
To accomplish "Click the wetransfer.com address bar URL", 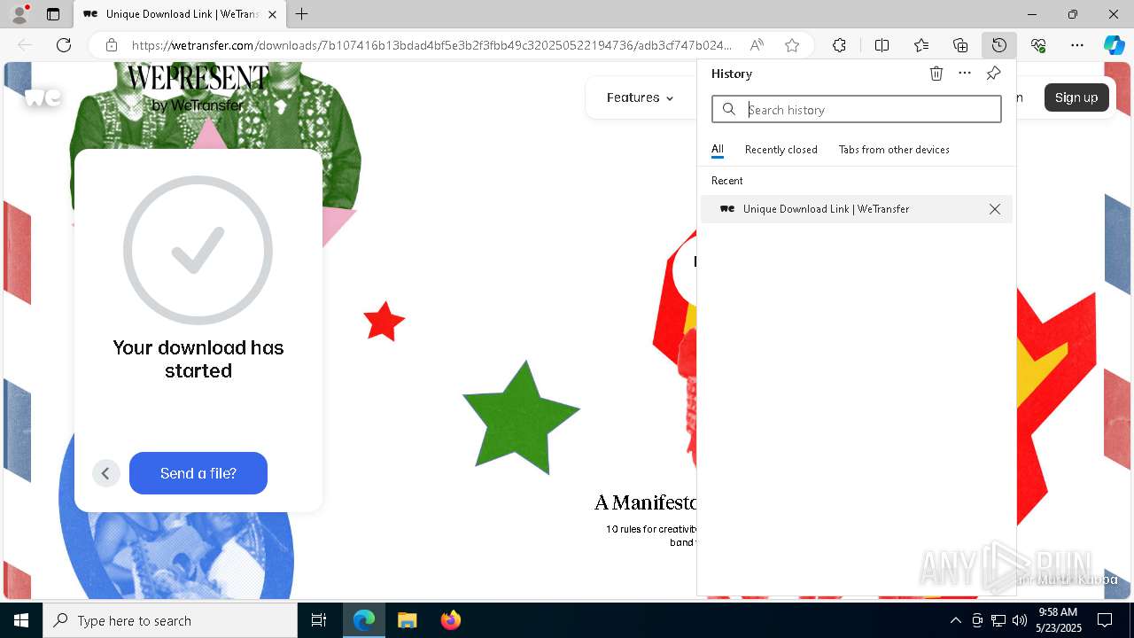I will pos(432,45).
